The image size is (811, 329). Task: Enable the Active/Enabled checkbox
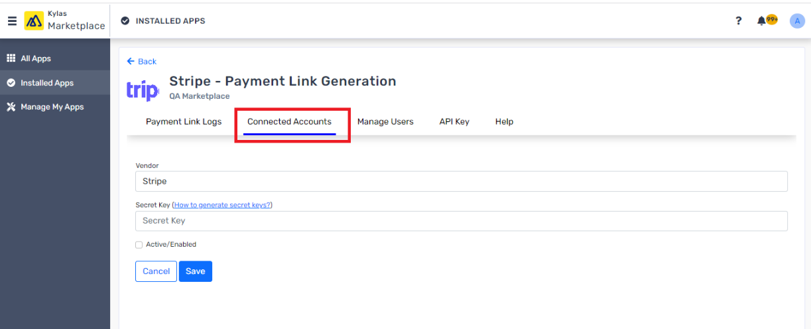coord(139,245)
